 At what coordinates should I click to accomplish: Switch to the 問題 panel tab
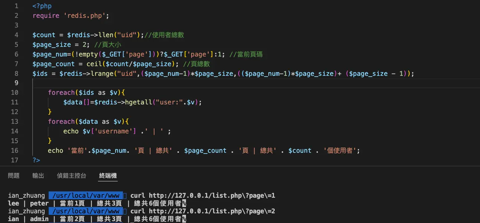click(14, 176)
